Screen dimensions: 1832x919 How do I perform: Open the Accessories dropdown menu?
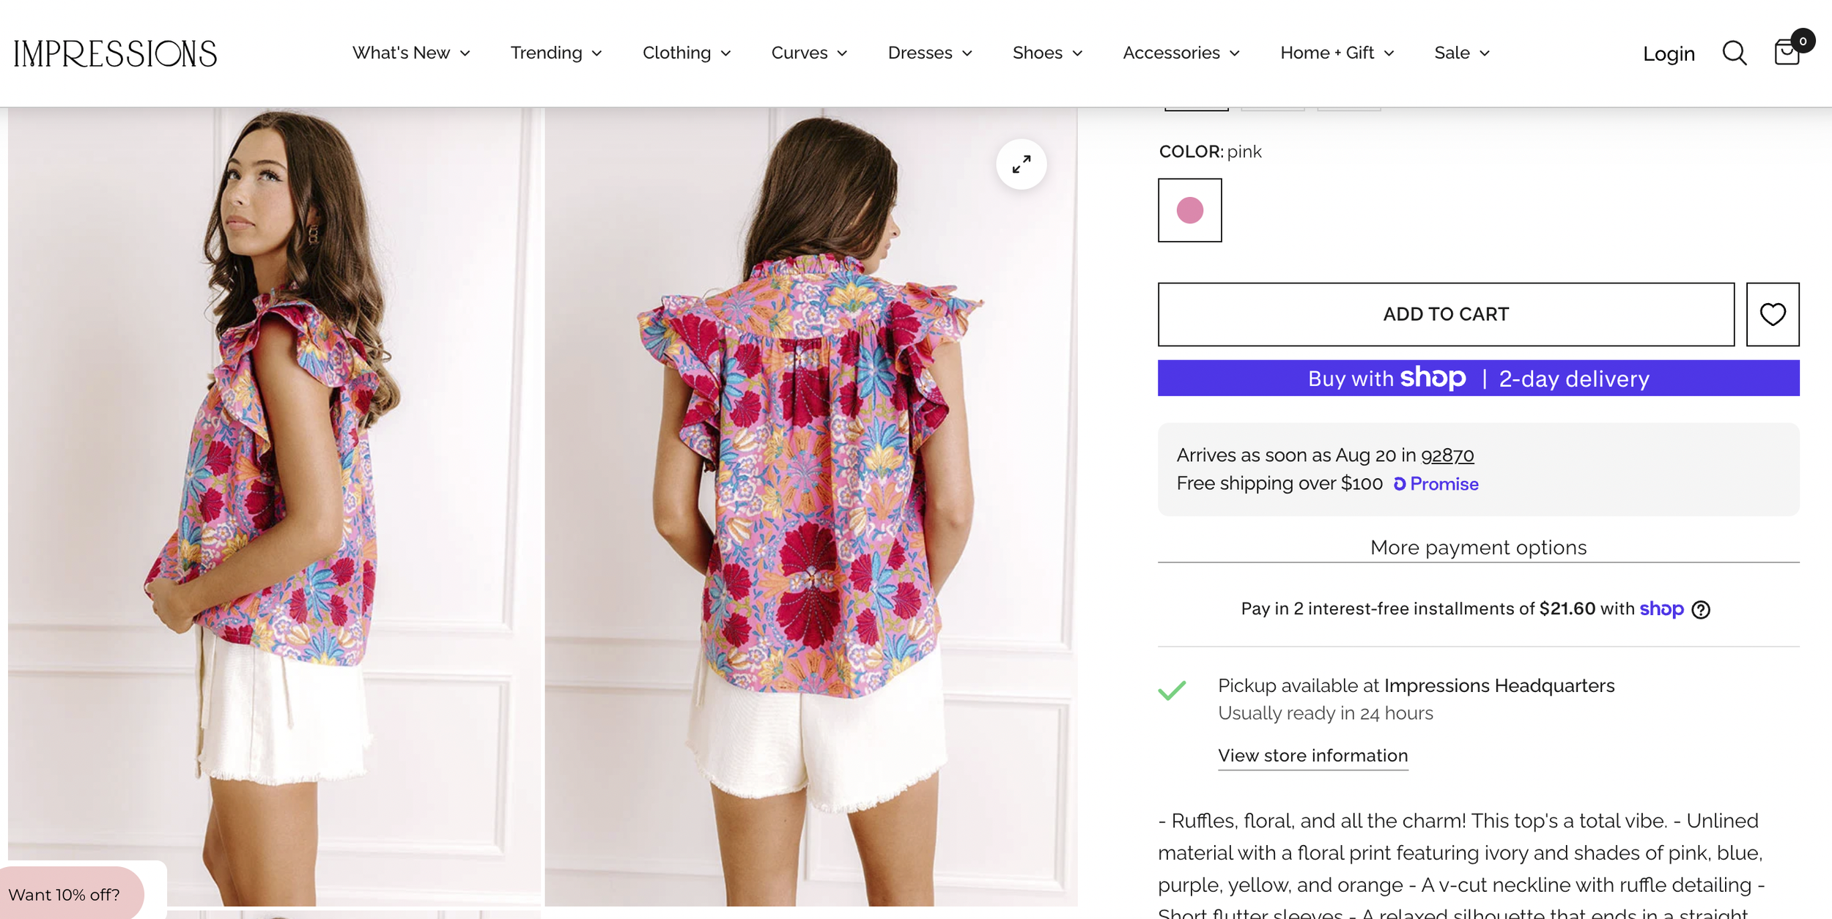click(1181, 53)
